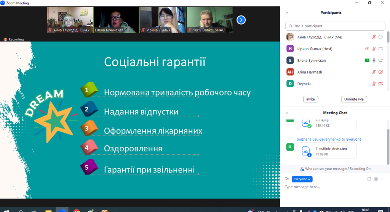Screen dimensions: 390x212
Task: Open the chat more options ellipsis
Action: click(x=382, y=179)
